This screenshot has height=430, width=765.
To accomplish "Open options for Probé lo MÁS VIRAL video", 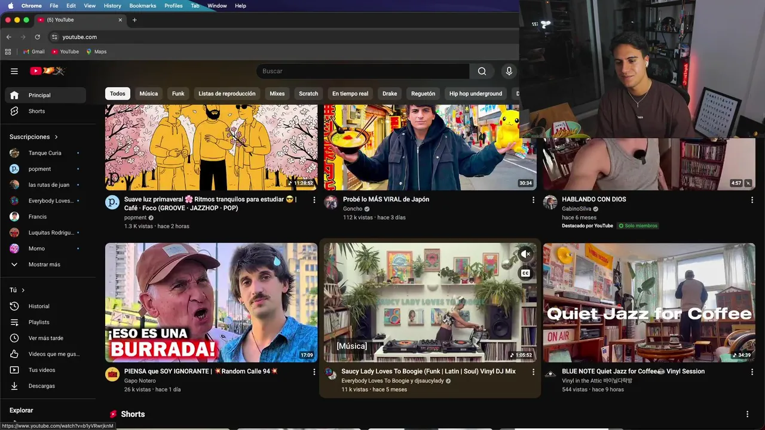I will [x=533, y=200].
